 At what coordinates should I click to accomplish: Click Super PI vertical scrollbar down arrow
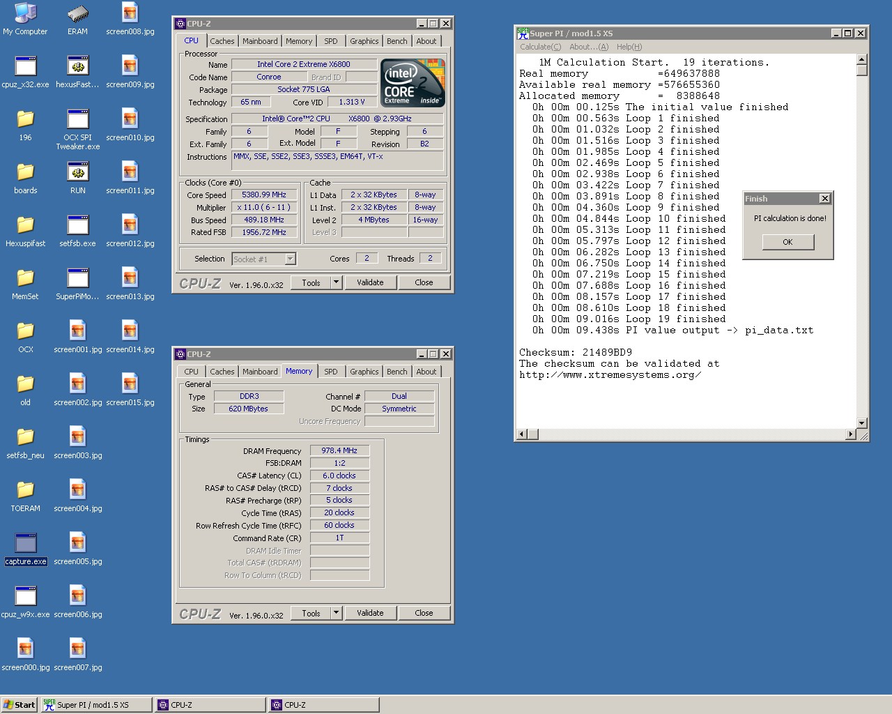tap(862, 423)
